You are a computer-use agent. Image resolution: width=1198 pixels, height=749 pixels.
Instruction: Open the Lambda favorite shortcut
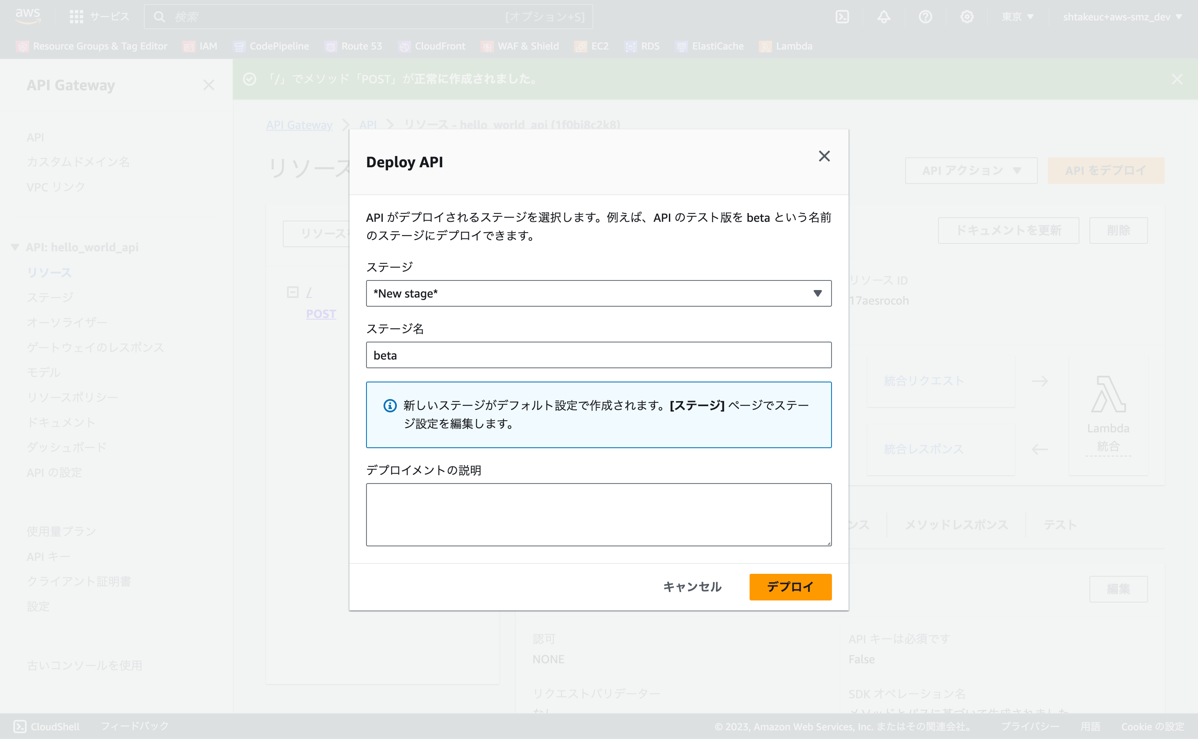[x=786, y=46]
